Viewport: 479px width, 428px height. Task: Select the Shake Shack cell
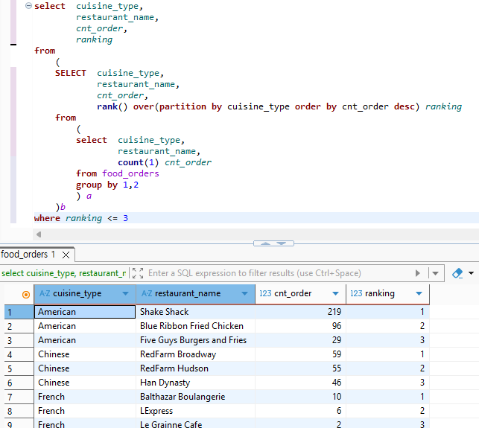(195, 312)
